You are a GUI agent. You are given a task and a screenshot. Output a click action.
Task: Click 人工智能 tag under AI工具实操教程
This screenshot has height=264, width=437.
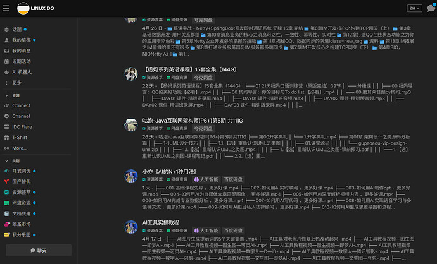[x=206, y=231]
